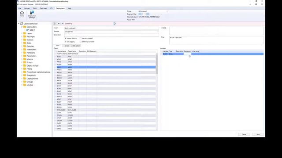Open the ETL menu
282x158 pixels.
pyautogui.click(x=52, y=8)
